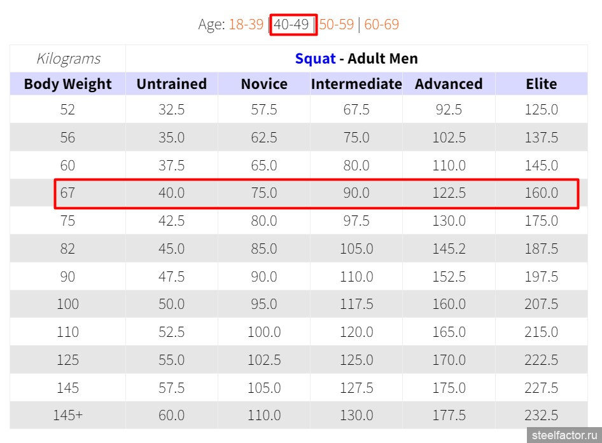Select the 67 body weight cell
Viewport: 602px width, 443px height.
(67, 193)
